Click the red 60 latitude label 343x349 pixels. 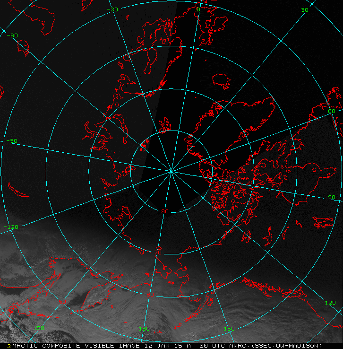pos(150,295)
